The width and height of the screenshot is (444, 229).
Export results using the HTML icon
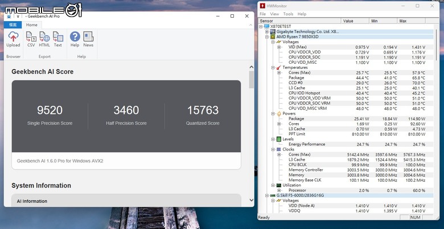(x=44, y=38)
